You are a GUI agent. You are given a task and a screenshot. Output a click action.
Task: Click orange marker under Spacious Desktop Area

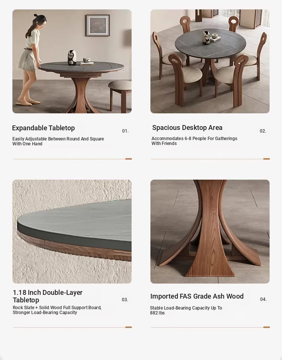(x=267, y=159)
